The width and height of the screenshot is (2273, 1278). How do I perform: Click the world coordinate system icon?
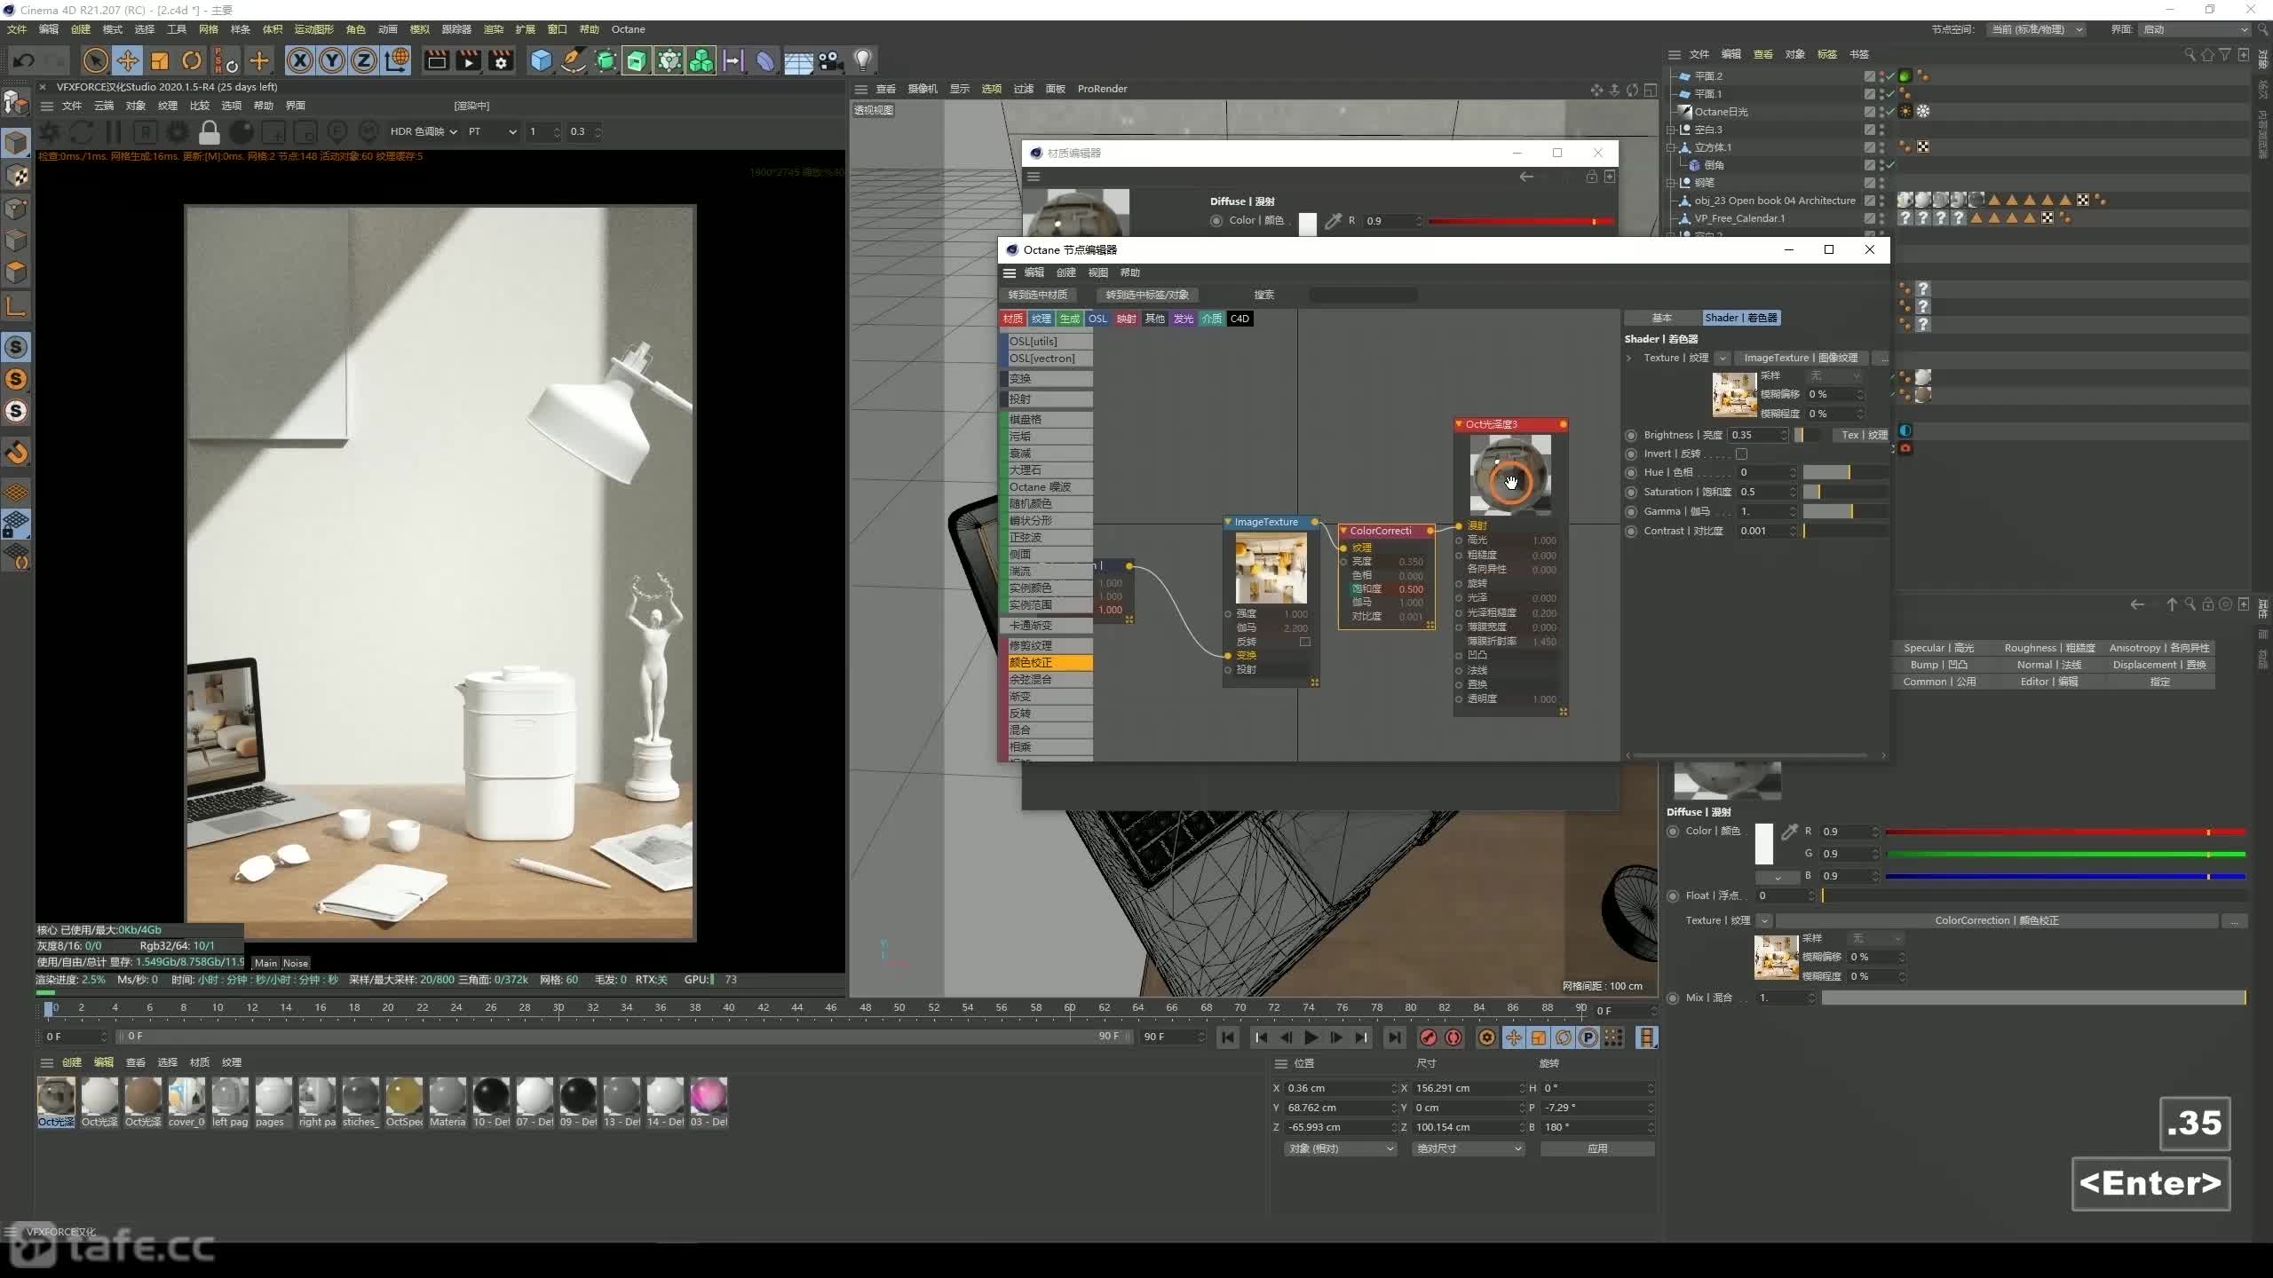[x=397, y=60]
